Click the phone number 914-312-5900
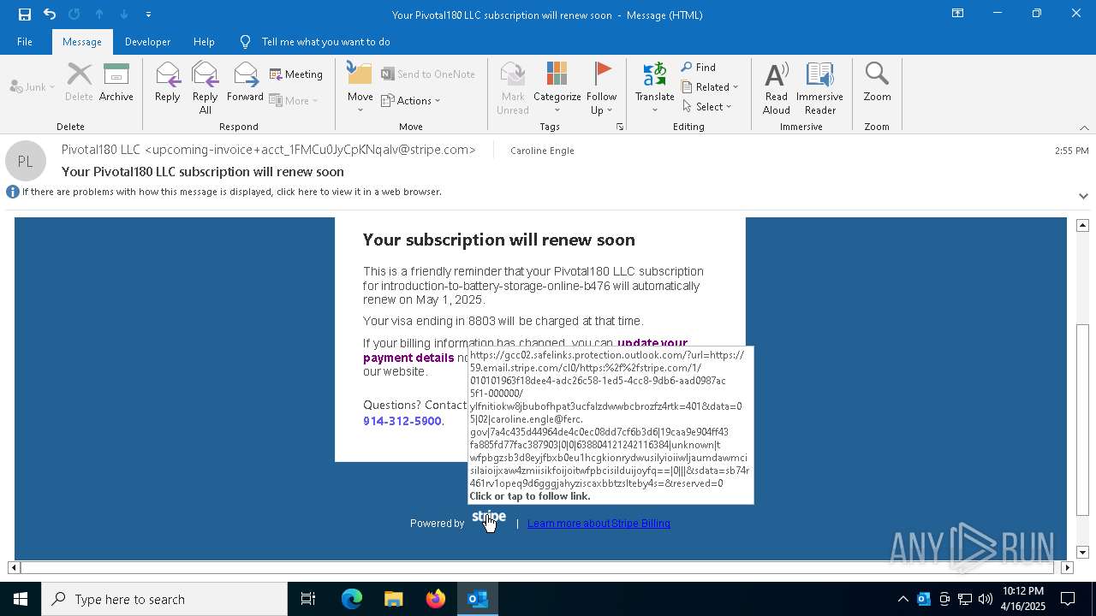Screen dimensions: 1096x616 [402, 421]
